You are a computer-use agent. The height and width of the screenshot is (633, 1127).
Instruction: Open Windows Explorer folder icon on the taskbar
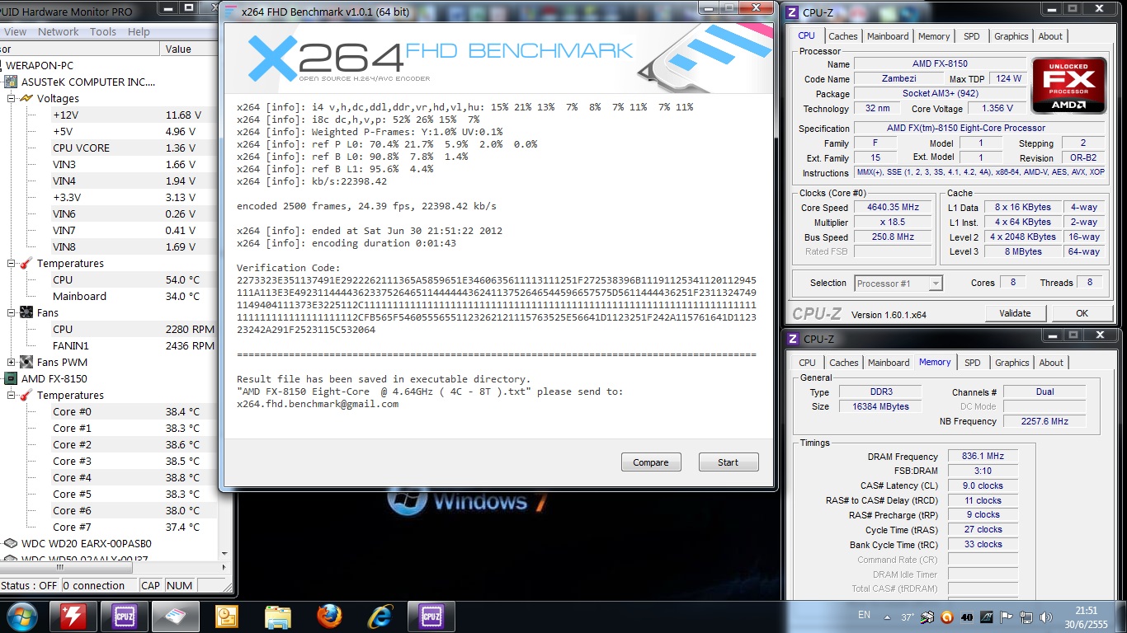(x=277, y=616)
